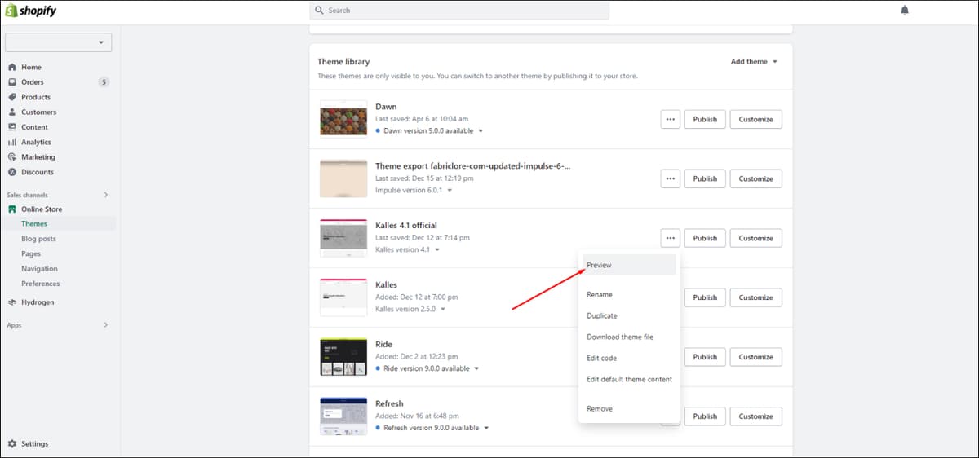Click three-dot actions for Dawn theme
Screen dimensions: 979x458
(670, 119)
